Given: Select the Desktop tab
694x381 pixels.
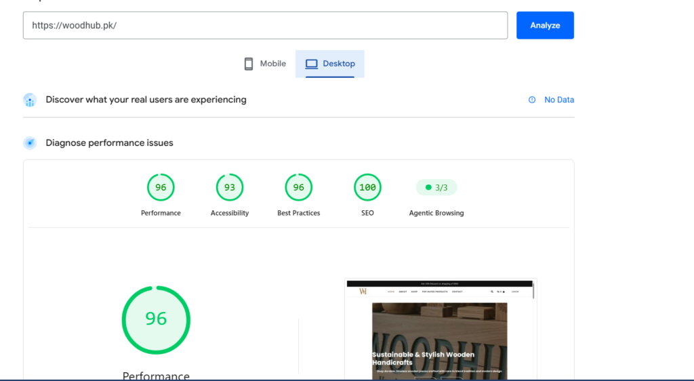Looking at the screenshot, I should click(330, 64).
